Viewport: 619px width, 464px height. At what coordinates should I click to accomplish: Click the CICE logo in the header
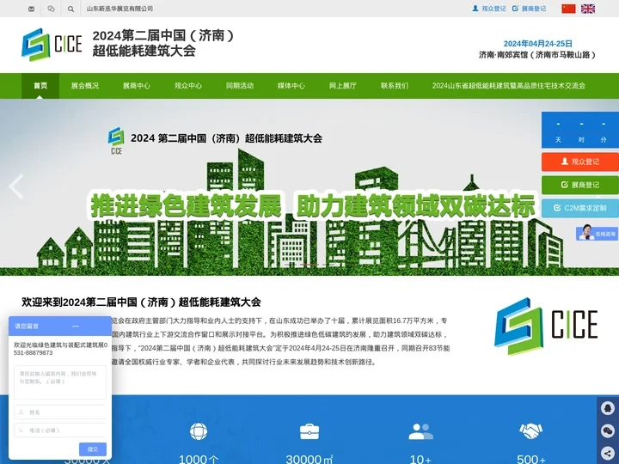coord(52,44)
